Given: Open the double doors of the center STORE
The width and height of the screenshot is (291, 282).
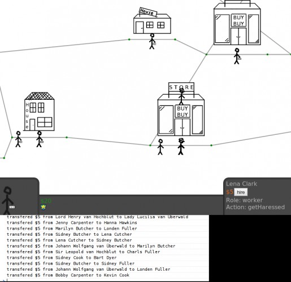Looking at the screenshot, I should (x=183, y=127).
